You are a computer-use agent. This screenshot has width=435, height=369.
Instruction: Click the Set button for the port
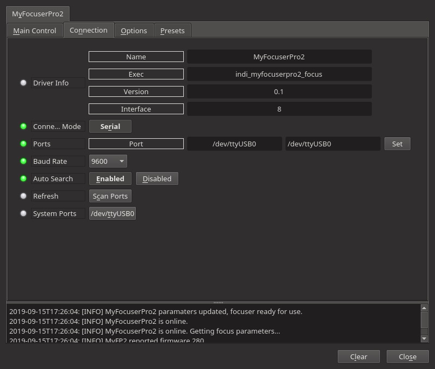click(397, 144)
